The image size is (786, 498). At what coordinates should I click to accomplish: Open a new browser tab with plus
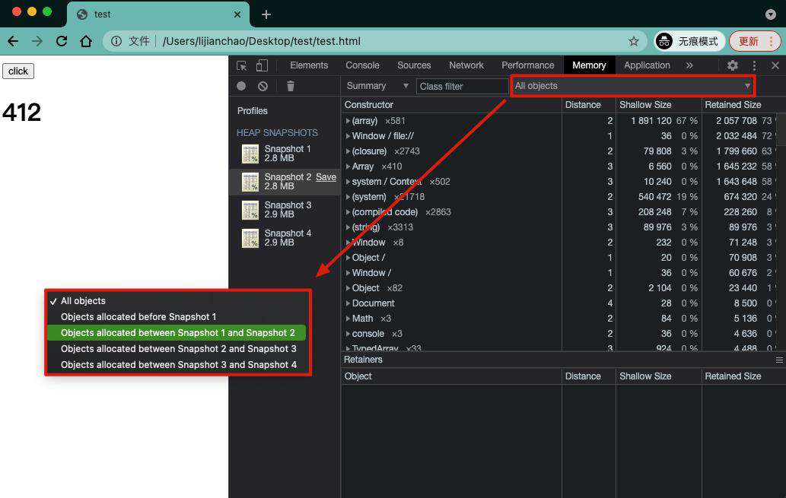[266, 14]
